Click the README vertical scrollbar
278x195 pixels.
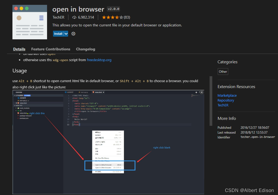[211, 101]
